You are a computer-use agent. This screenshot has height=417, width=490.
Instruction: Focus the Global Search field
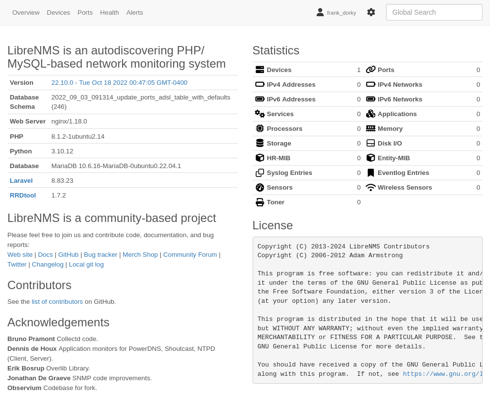pyautogui.click(x=434, y=12)
